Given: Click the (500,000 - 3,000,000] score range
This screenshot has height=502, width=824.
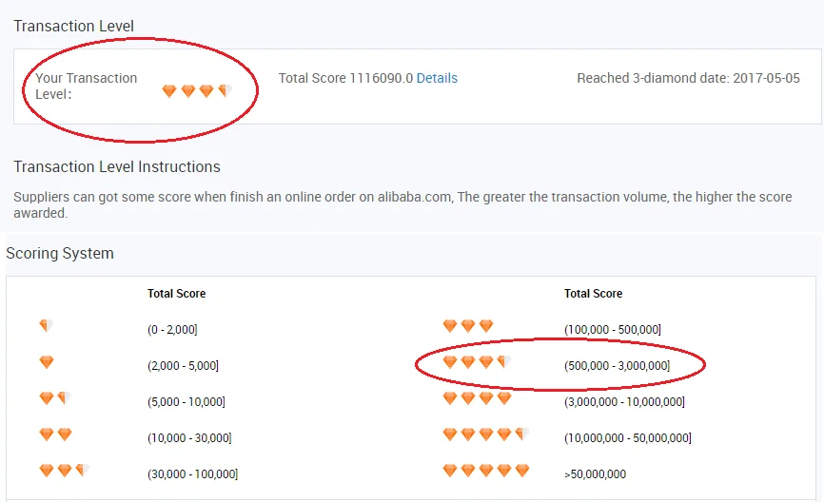Looking at the screenshot, I should (x=617, y=366).
